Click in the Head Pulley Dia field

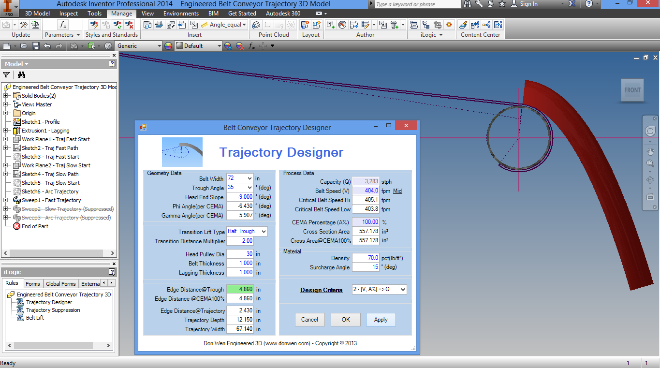click(x=240, y=254)
